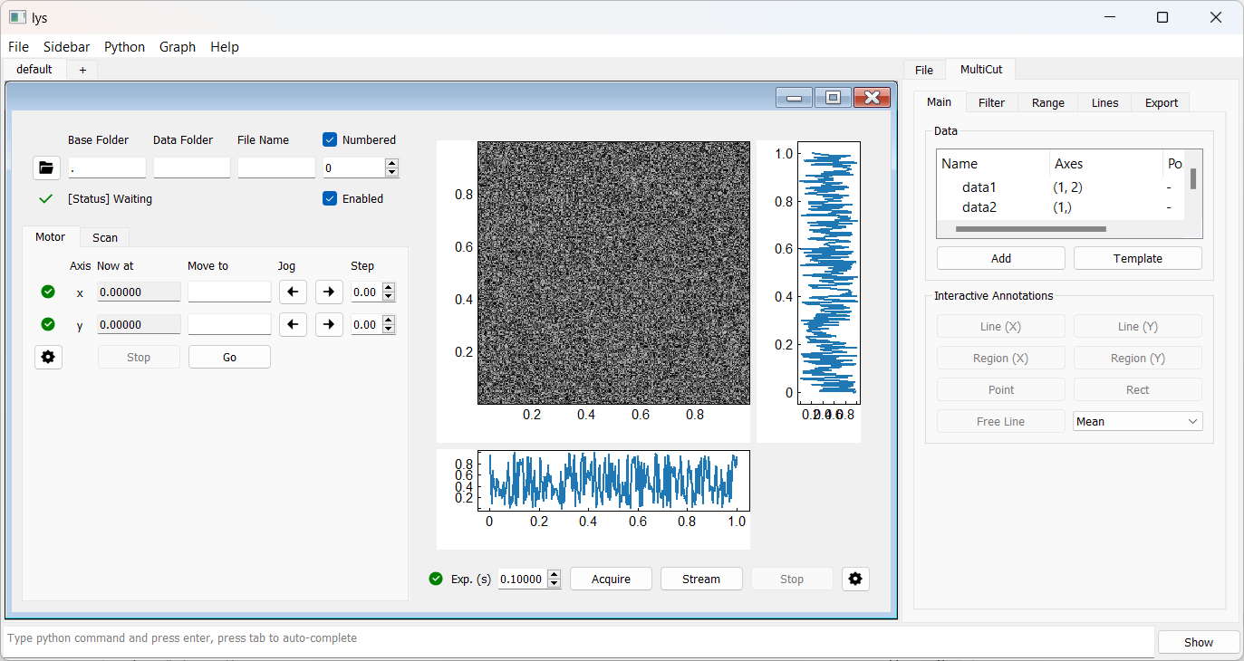Click the base folder browse icon

pos(46,168)
